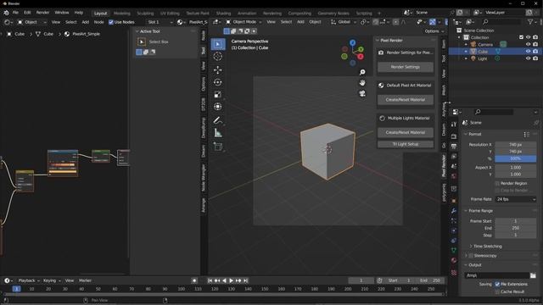
Task: Expand the Time Stretching panel
Action: (x=487, y=247)
